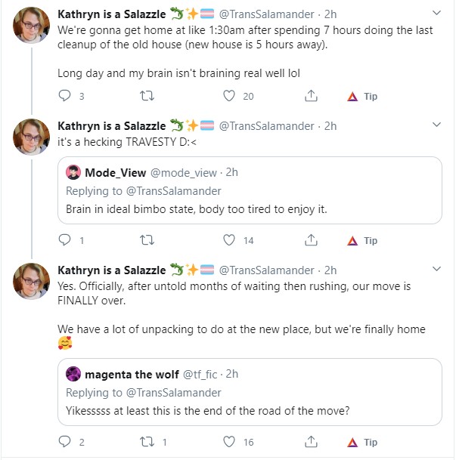Retweet the tweet with 1 retweet
The image size is (456, 460).
click(x=147, y=442)
